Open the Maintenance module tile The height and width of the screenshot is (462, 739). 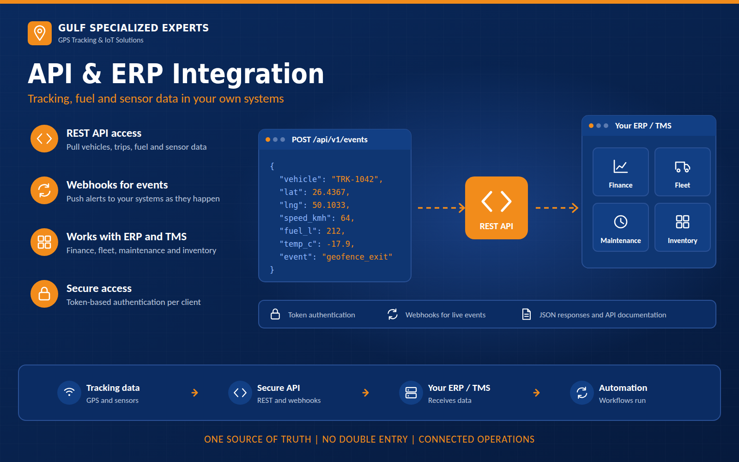coord(621,227)
